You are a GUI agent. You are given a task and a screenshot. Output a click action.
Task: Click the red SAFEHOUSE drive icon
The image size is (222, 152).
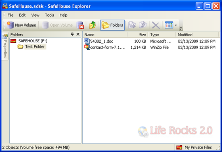point(13,41)
